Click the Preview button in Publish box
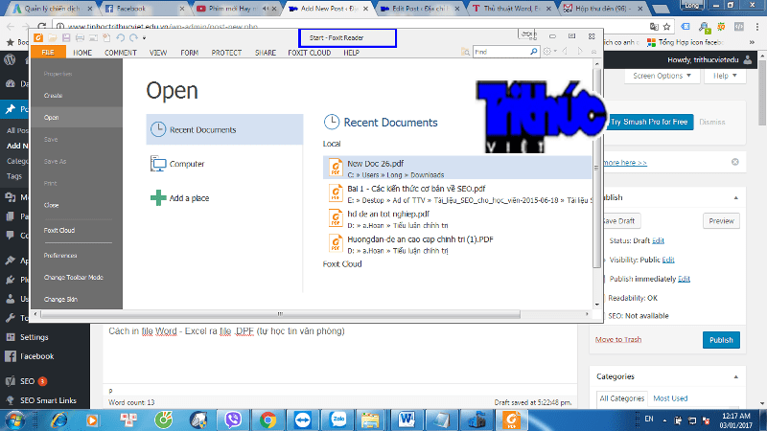This screenshot has width=767, height=431. (x=721, y=221)
